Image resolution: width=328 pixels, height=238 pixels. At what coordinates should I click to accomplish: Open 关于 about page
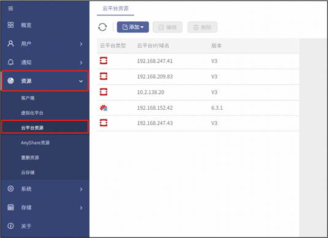45,226
